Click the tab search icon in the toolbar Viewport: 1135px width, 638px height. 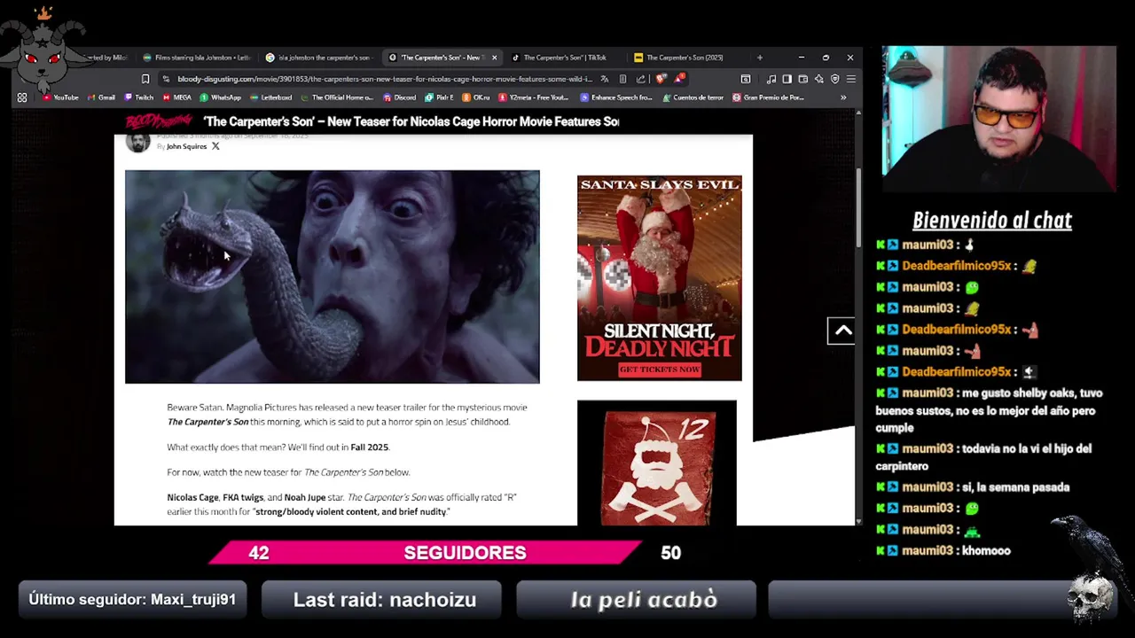pos(746,79)
